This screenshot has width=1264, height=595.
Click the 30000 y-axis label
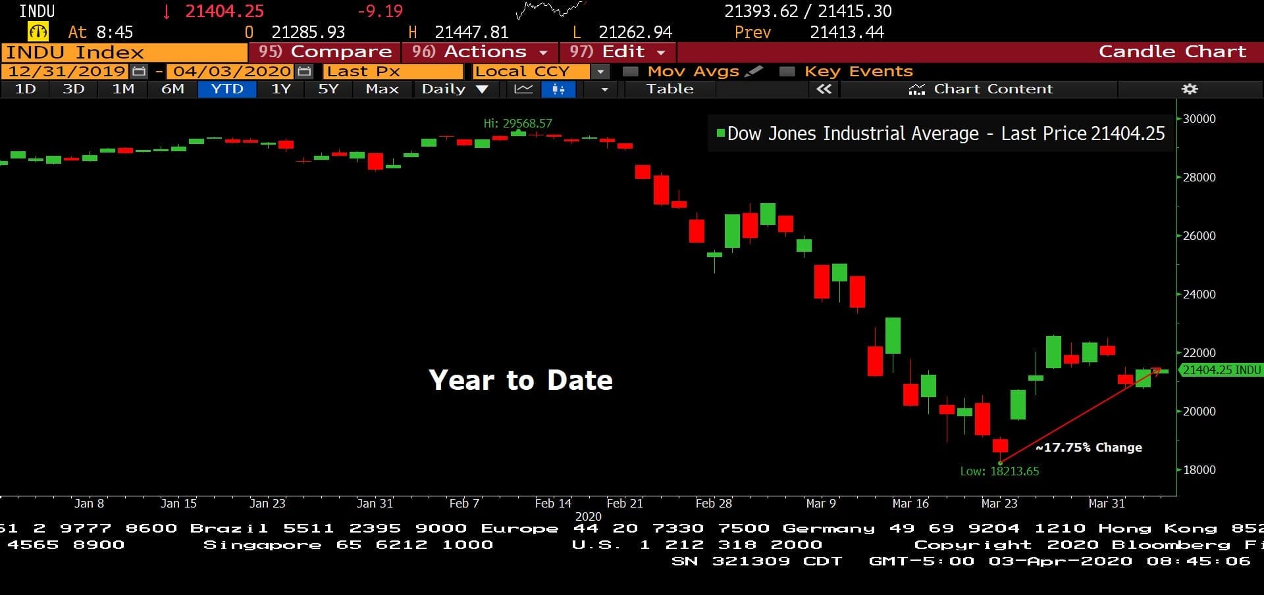pyautogui.click(x=1199, y=118)
